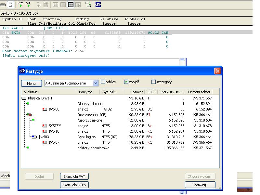
Task: Click the Sektory 0 - 195 371 567 header
Action: tap(19, 13)
